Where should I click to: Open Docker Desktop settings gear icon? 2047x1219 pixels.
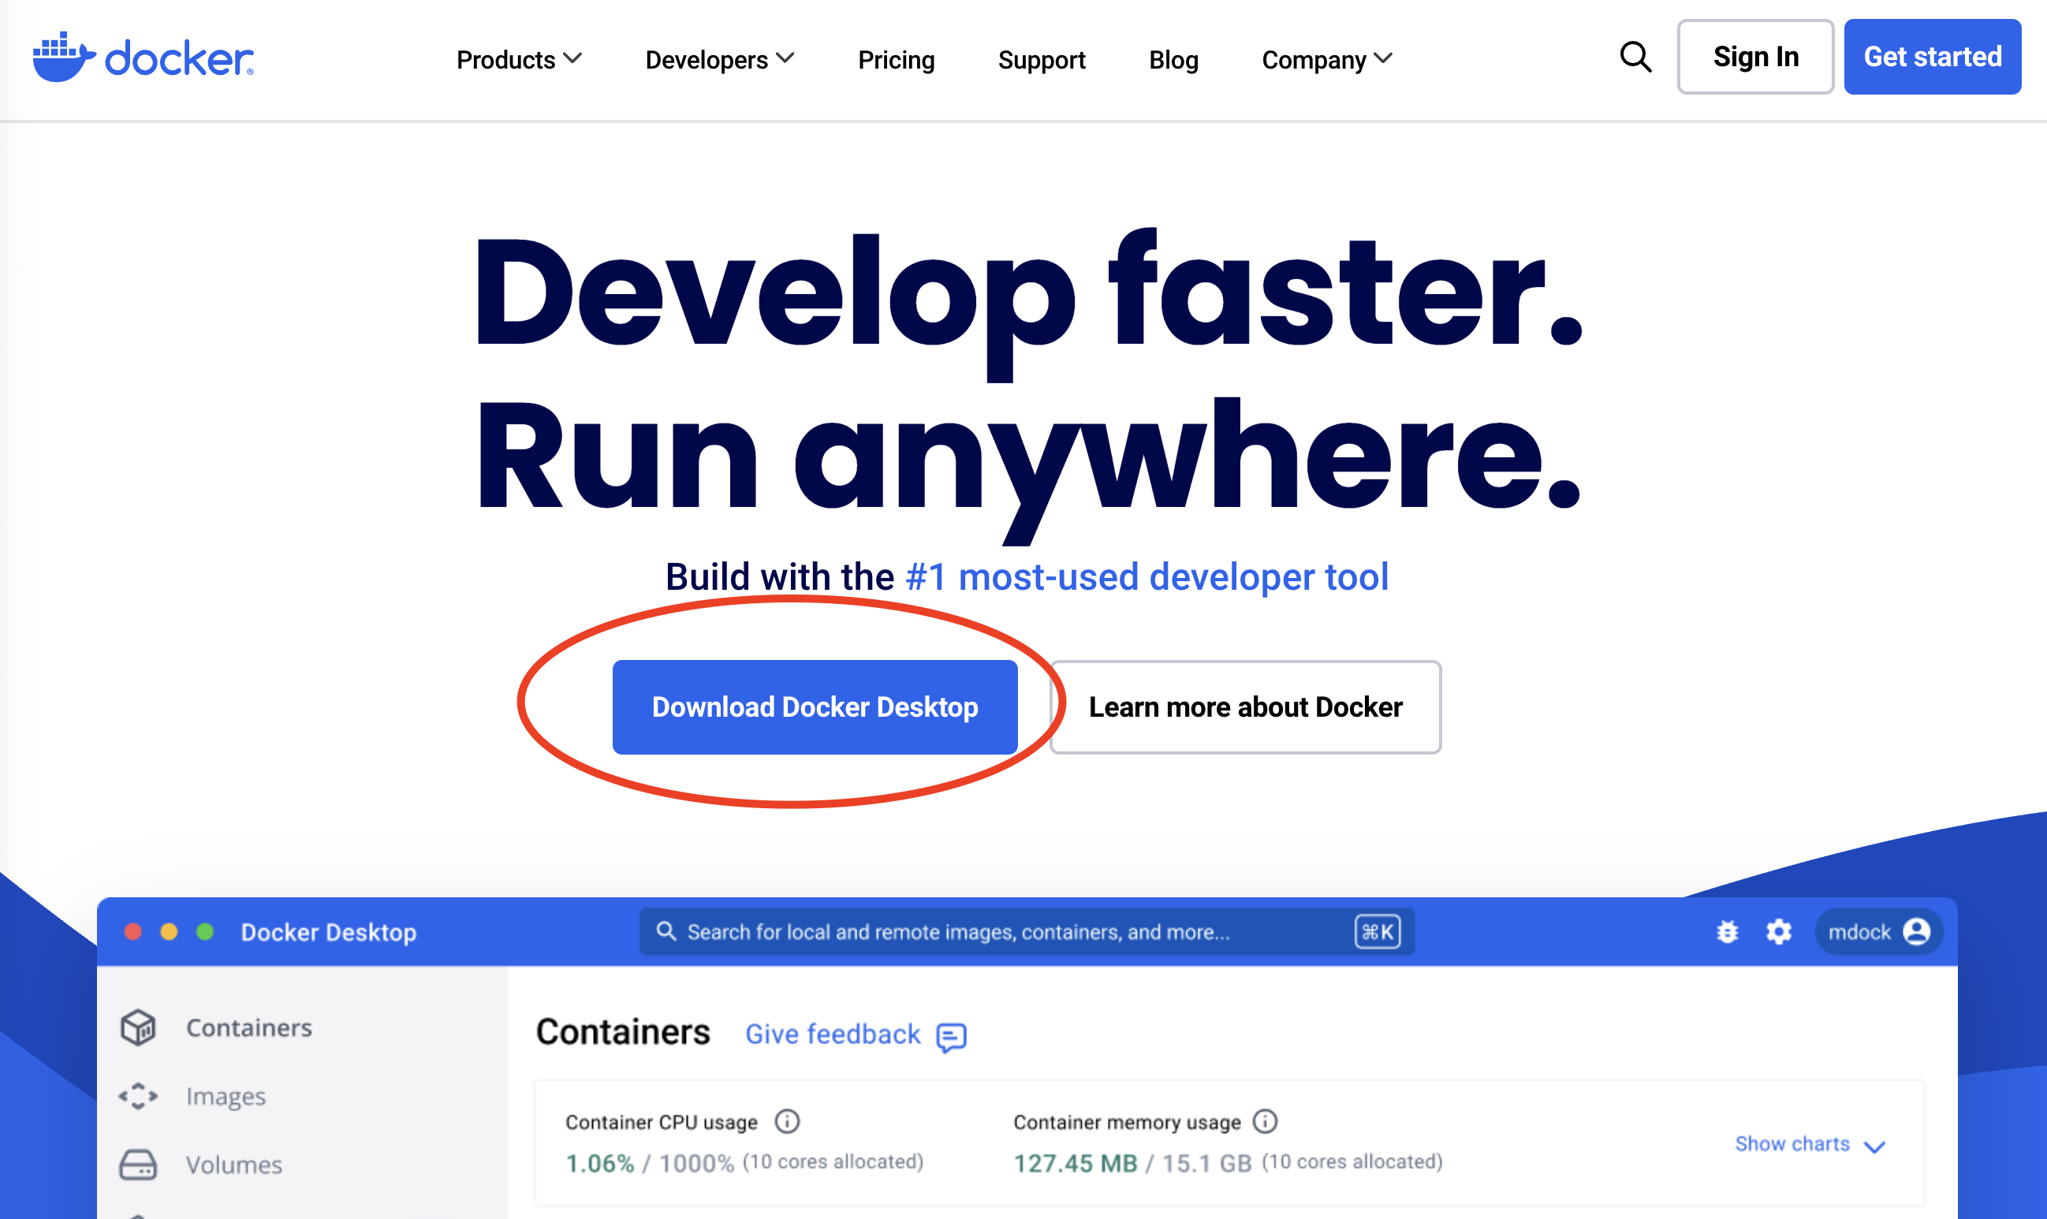1778,931
